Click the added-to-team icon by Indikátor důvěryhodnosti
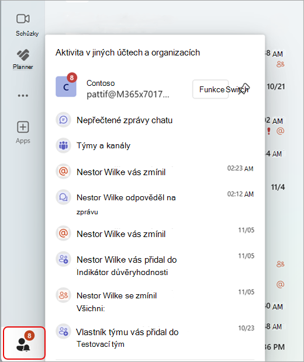 [63, 259]
